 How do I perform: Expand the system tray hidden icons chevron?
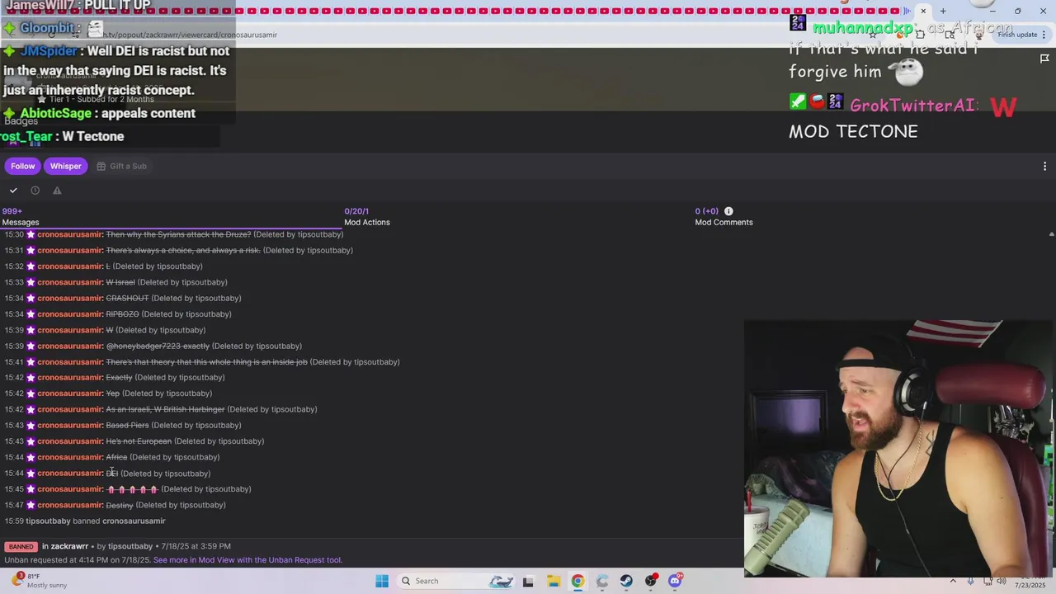pyautogui.click(x=953, y=581)
